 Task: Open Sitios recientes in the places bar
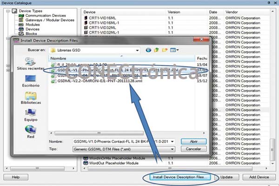point(30,64)
